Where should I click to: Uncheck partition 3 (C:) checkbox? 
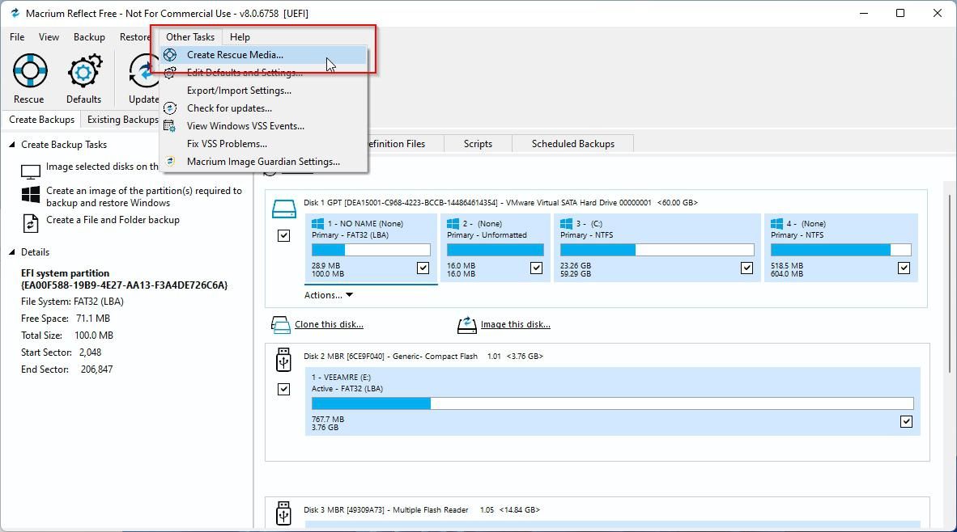tap(747, 268)
